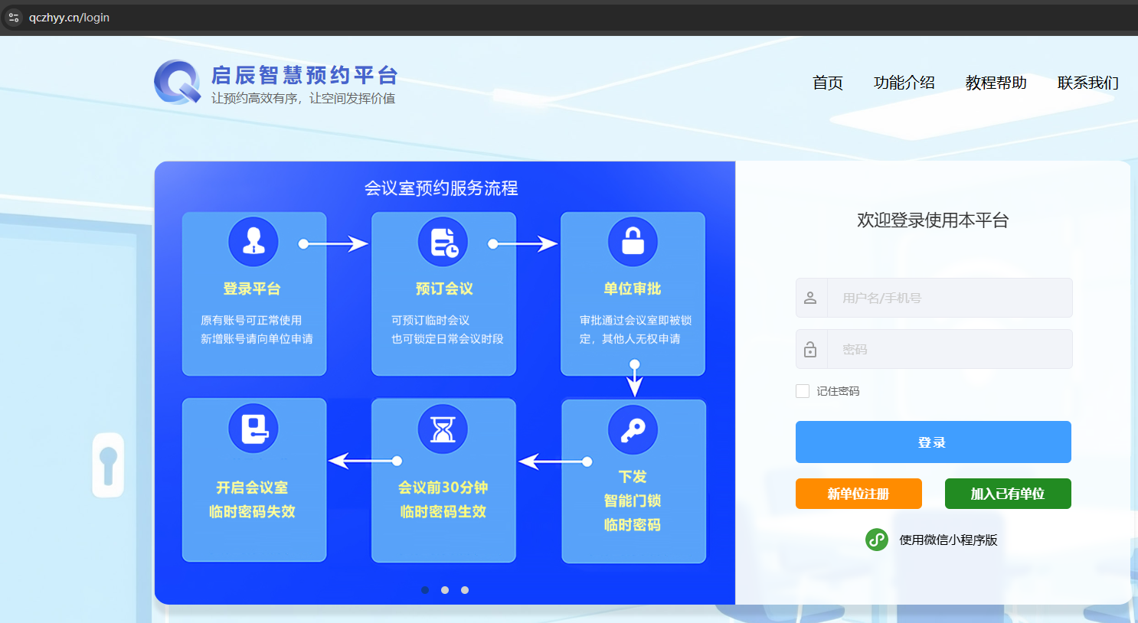The height and width of the screenshot is (623, 1138).
Task: Select the second carousel dot
Action: (445, 590)
